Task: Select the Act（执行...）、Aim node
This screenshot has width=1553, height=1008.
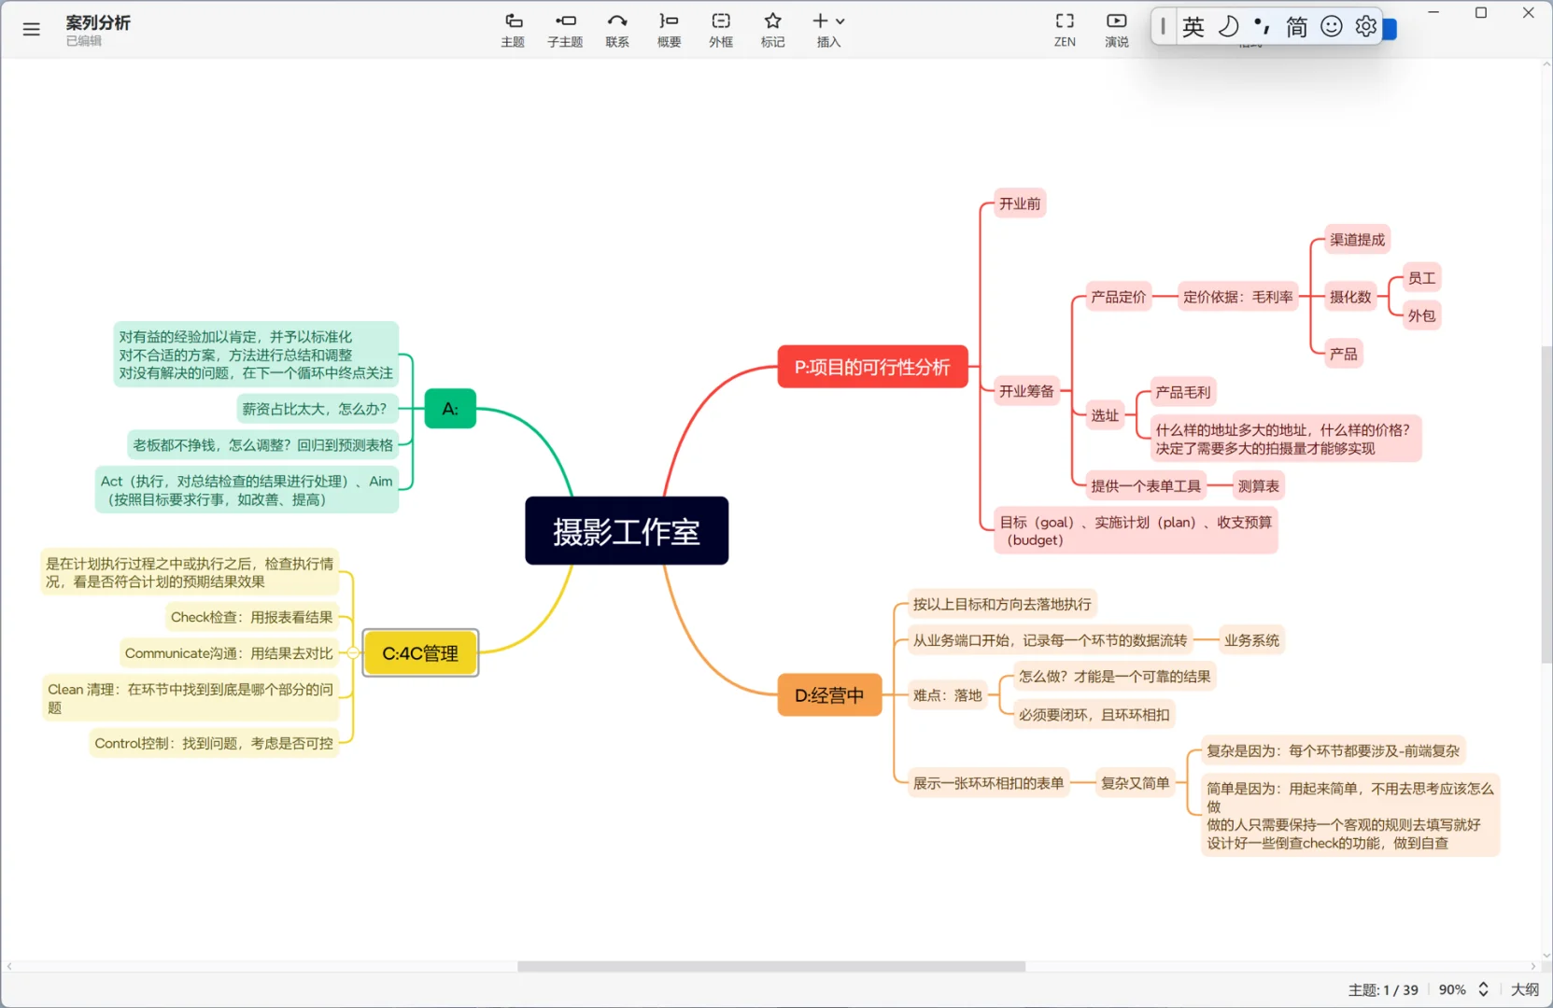Action: (x=247, y=490)
